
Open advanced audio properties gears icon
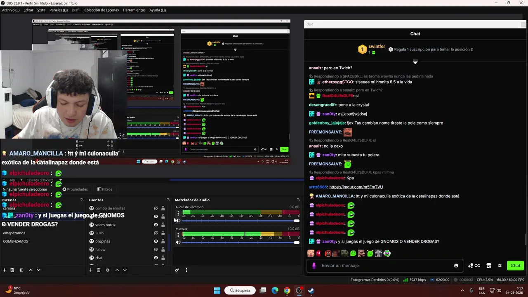[x=177, y=270]
